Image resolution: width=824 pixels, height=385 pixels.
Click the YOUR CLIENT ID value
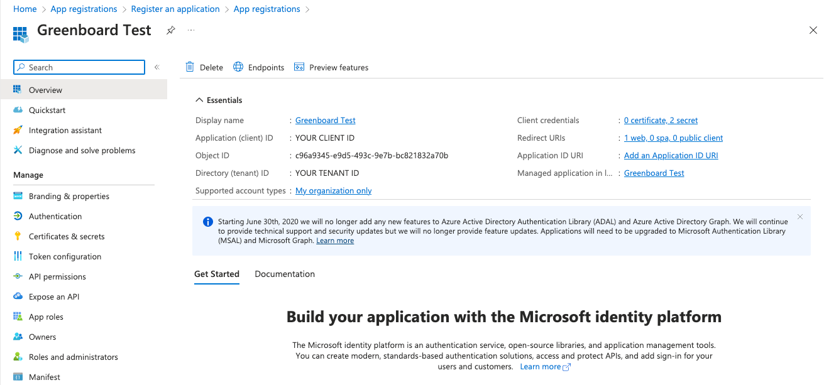(325, 138)
